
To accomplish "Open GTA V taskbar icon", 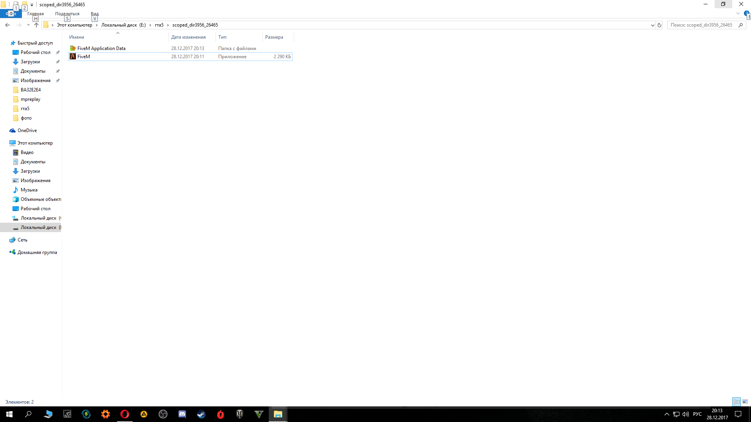I will (x=259, y=414).
